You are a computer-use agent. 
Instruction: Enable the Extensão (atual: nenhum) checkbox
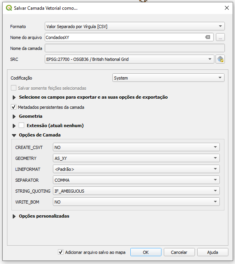(x=21, y=126)
